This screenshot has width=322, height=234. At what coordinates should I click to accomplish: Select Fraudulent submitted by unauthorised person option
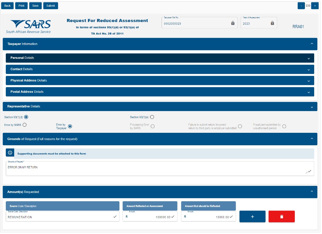click(x=284, y=126)
